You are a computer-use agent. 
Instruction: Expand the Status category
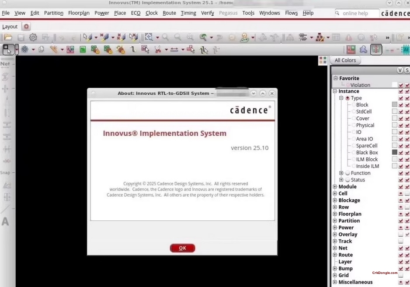341,180
